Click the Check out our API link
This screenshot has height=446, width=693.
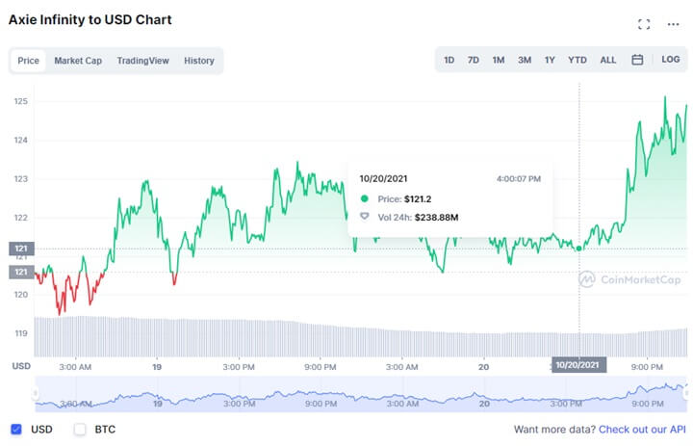click(642, 429)
